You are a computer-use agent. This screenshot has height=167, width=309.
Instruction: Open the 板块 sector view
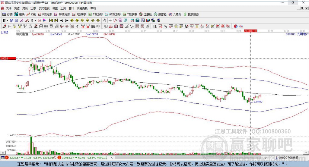click(x=19, y=14)
